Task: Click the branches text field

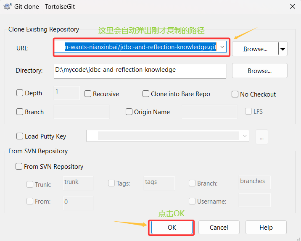Action: (254, 182)
